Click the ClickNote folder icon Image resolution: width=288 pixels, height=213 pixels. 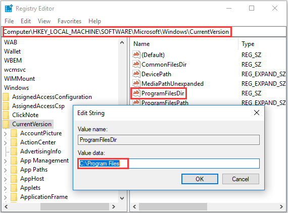tap(6, 115)
